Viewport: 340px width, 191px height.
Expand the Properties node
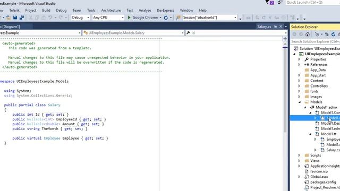tap(300, 59)
